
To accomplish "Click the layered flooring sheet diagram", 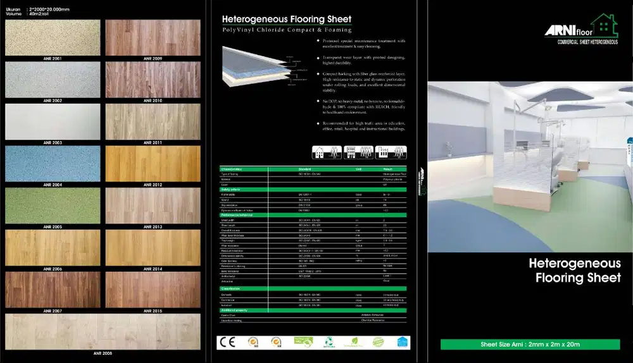I will [258, 66].
